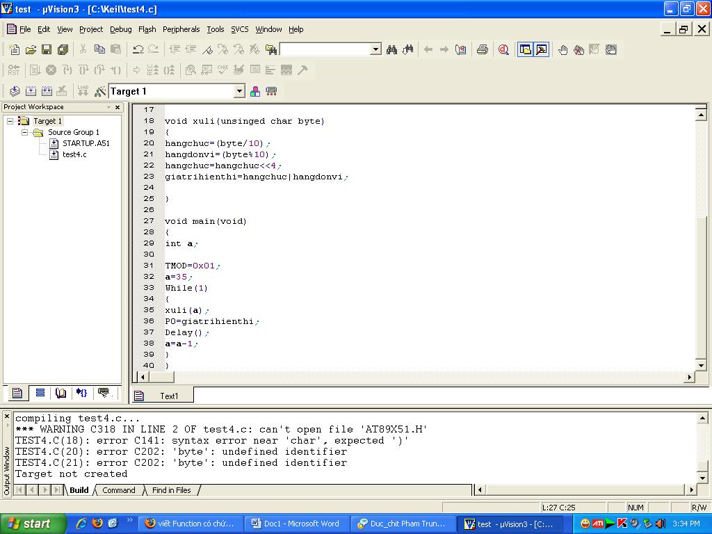Click the editor vertical scrollbar down arrow
The image size is (712, 534).
pyautogui.click(x=701, y=364)
